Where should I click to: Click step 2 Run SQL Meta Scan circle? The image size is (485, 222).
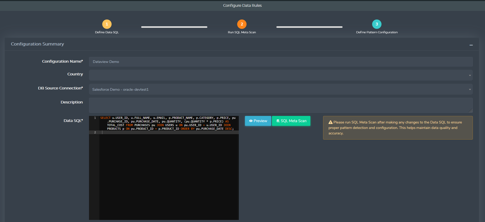tap(242, 24)
